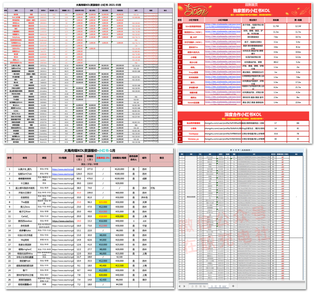This screenshot has height=292, width=314.
Task: Select the red 35.0 followers cell
Action: point(79,193)
